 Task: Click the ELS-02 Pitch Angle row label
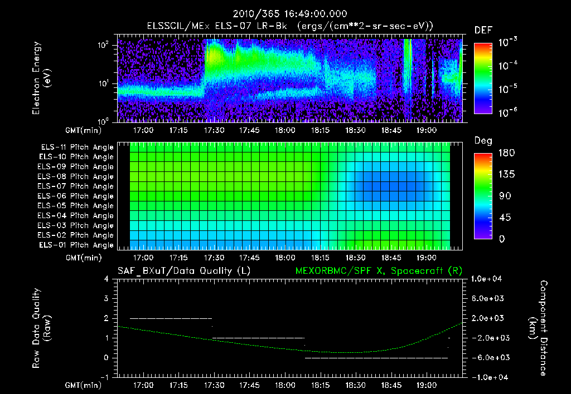[76, 235]
